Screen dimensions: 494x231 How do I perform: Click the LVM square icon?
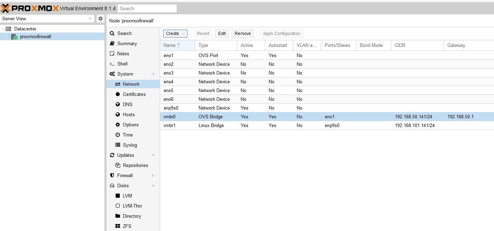click(x=118, y=196)
